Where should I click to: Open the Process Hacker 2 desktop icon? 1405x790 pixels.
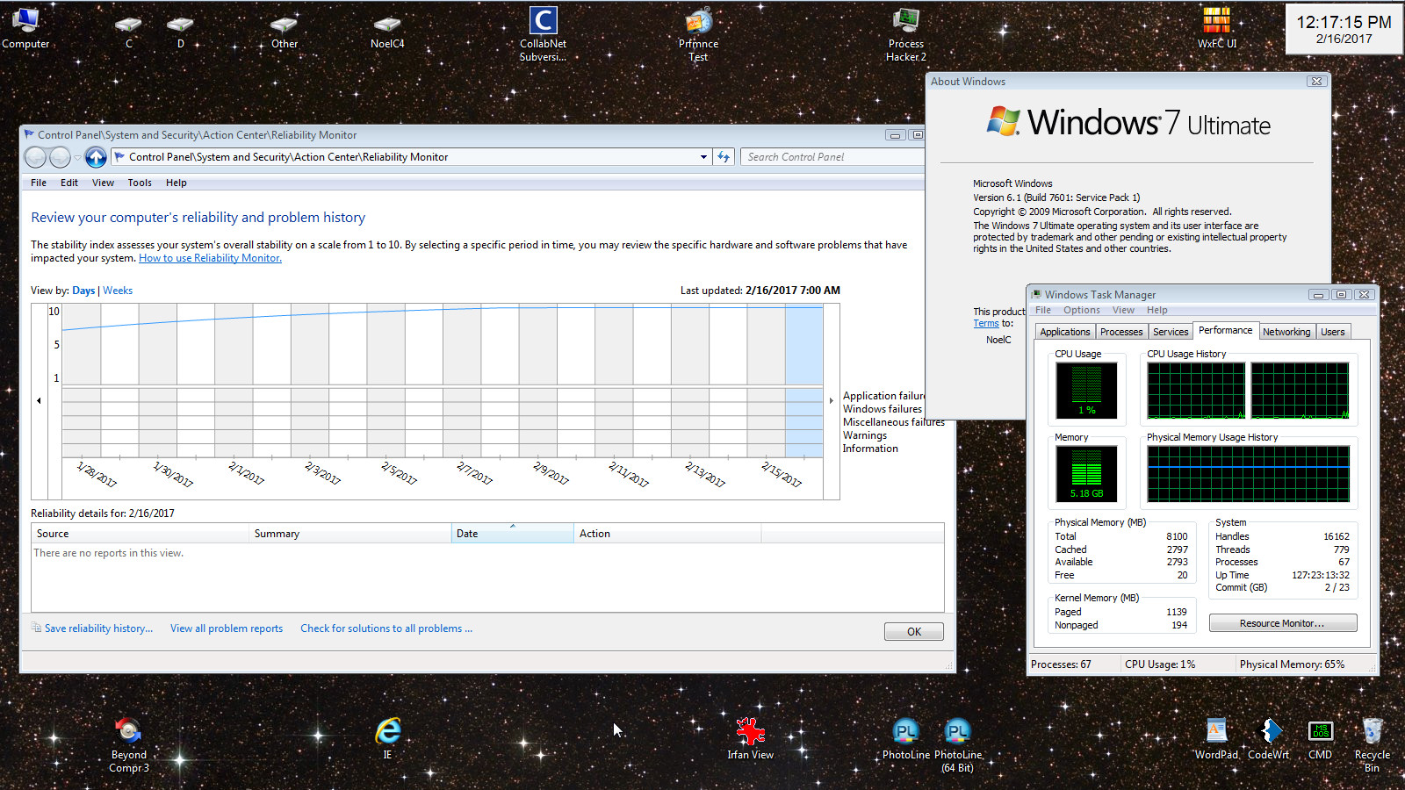click(905, 35)
